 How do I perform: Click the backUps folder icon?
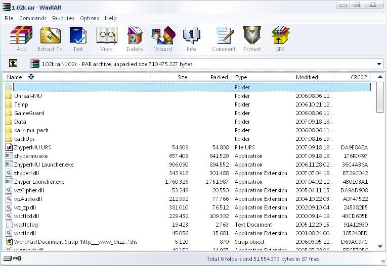(9, 139)
